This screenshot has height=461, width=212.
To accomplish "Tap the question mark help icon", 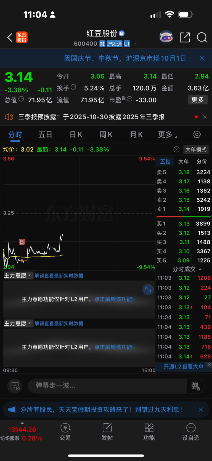I will tap(176, 150).
